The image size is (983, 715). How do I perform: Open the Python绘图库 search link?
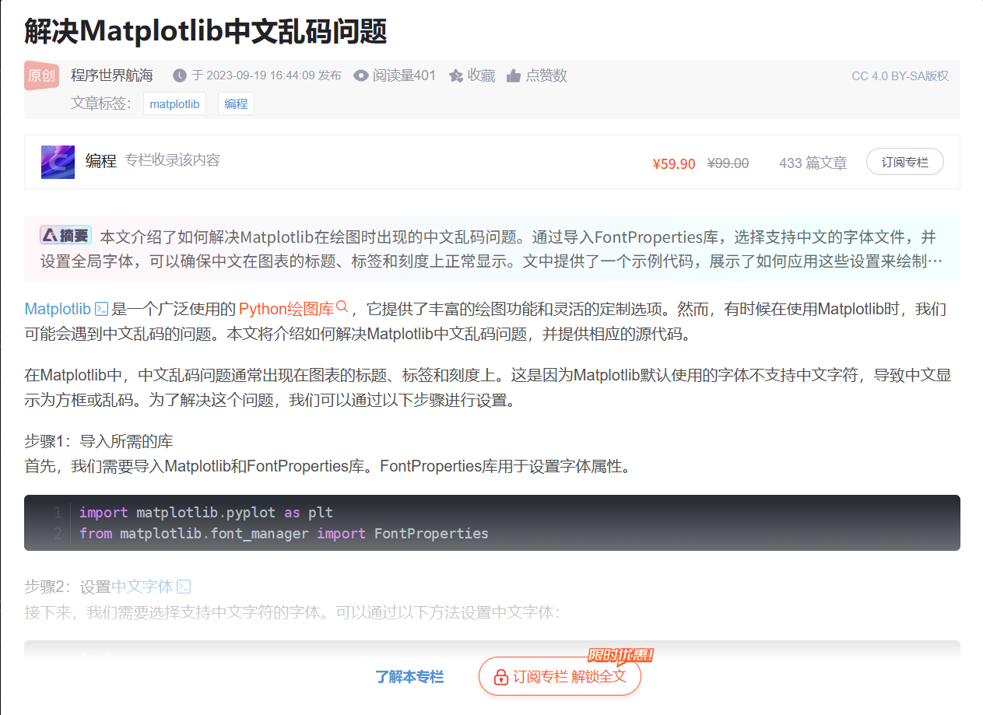point(286,309)
